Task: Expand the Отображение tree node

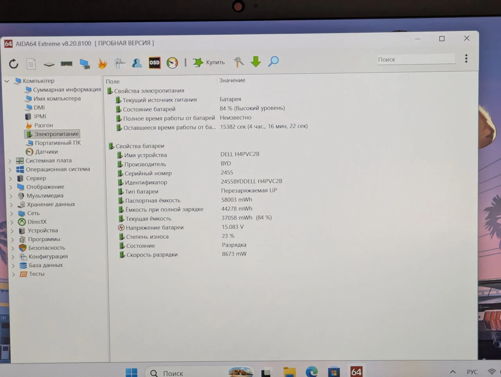Action: click(11, 187)
